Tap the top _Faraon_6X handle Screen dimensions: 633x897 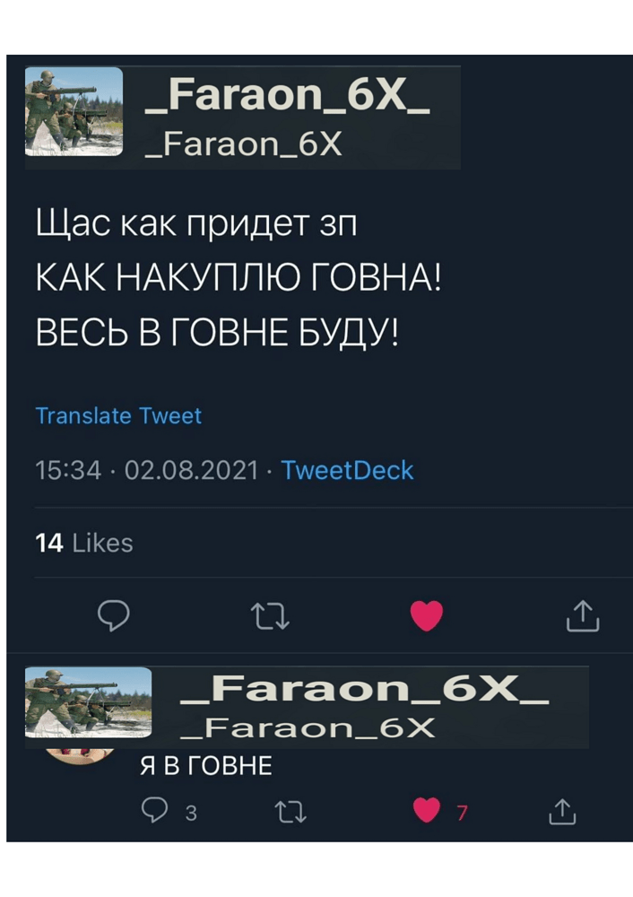244,144
